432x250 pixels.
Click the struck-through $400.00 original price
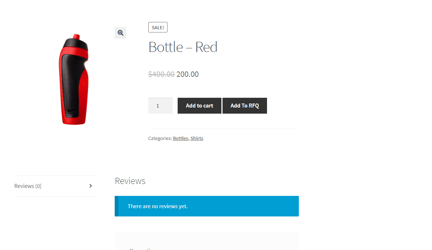pos(161,74)
